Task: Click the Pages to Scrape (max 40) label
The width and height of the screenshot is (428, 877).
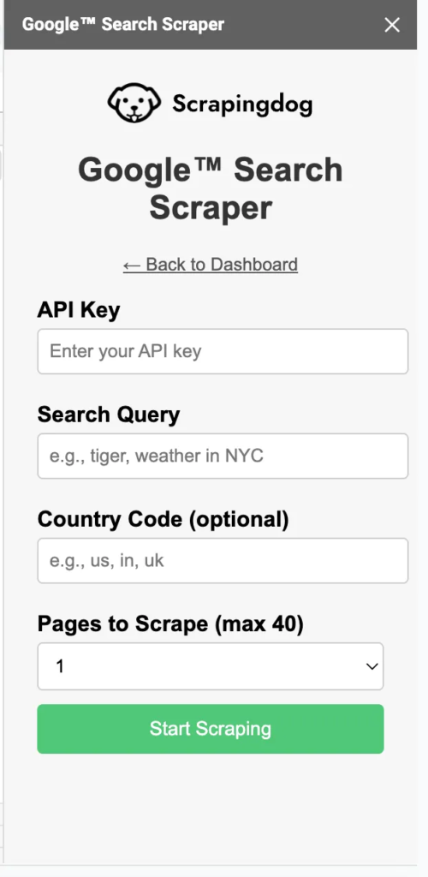Action: coord(170,624)
